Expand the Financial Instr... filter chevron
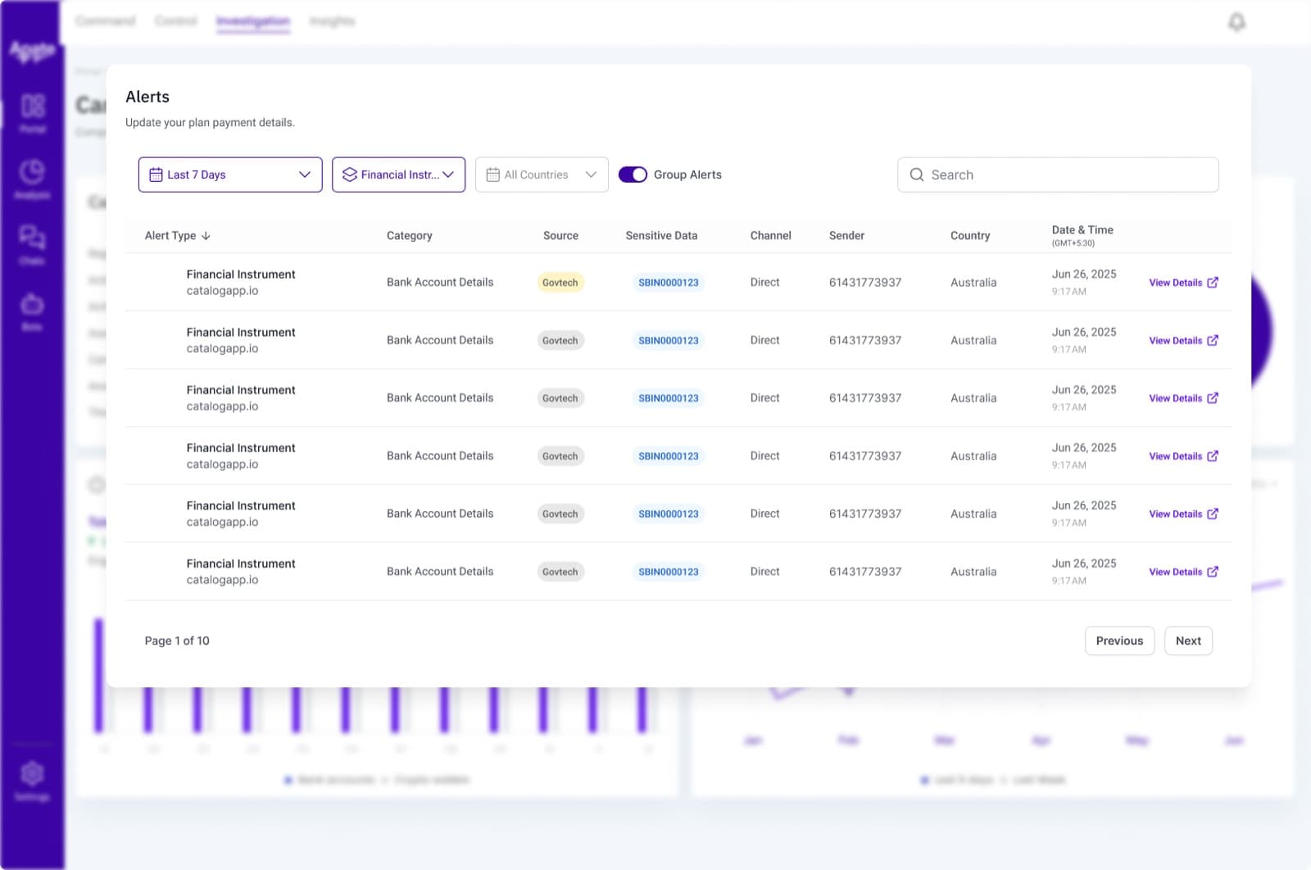 (448, 174)
